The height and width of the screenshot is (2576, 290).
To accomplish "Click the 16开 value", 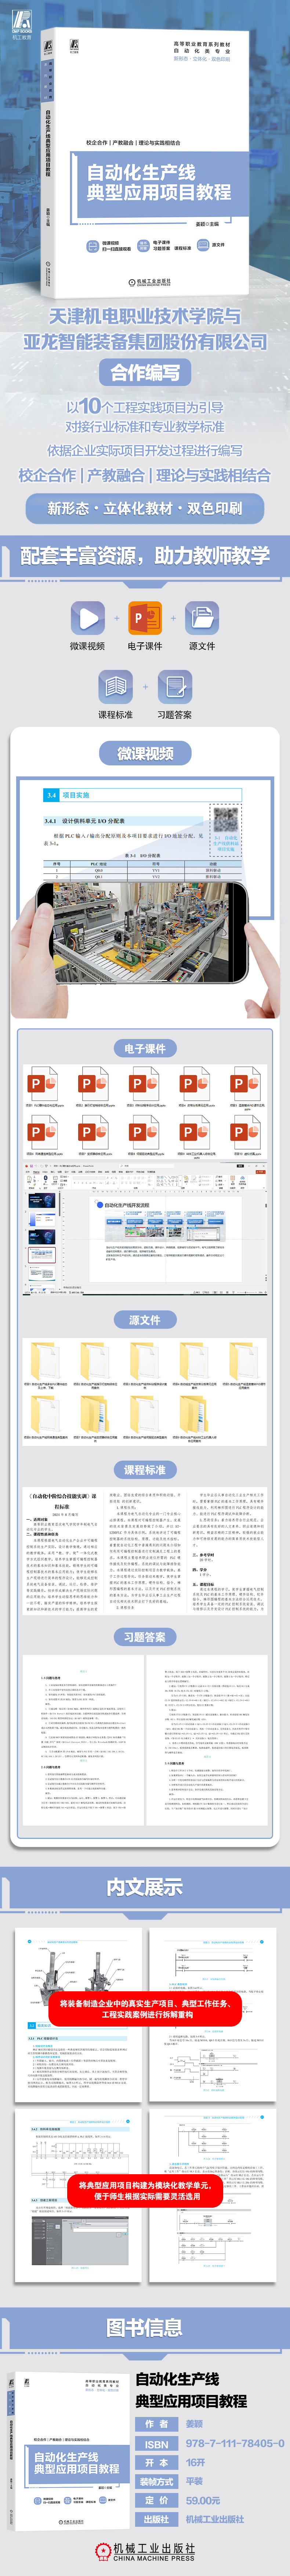I will pos(195,2462).
